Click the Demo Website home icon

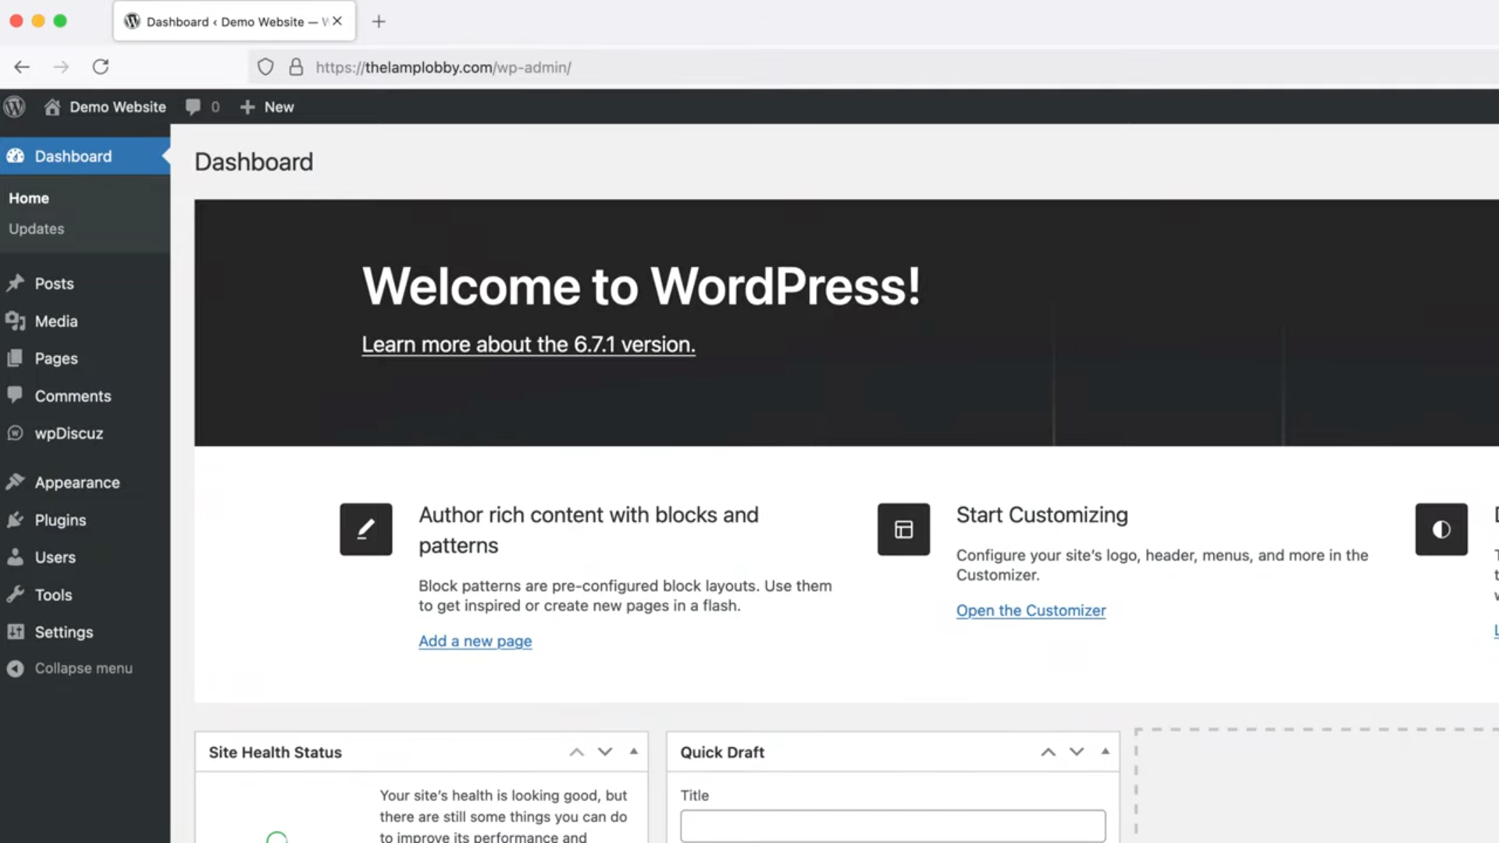click(52, 107)
